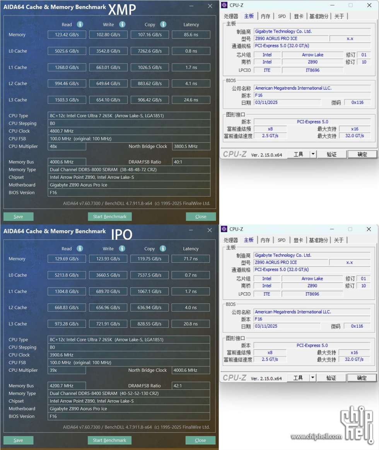The image size is (379, 450).
Task: Click the Write info icon in IPO window
Action: tap(122, 248)
